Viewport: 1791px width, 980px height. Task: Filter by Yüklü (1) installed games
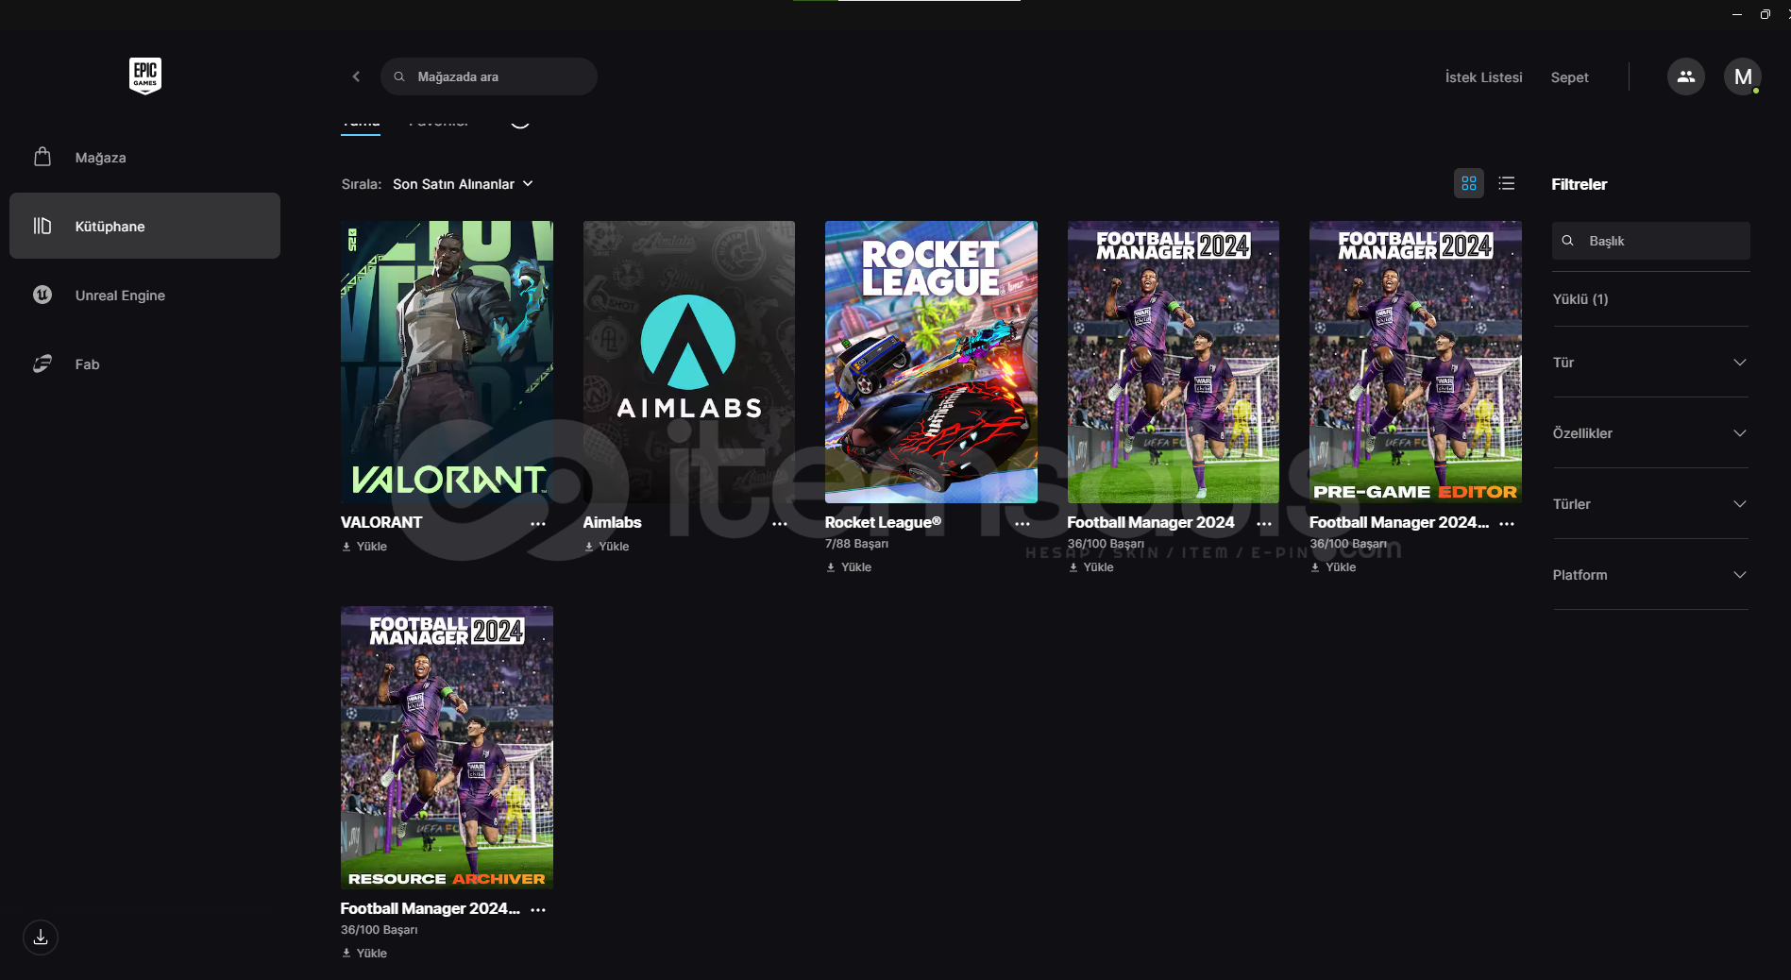pos(1580,299)
